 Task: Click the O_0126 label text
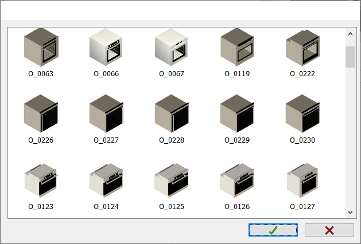click(x=237, y=207)
